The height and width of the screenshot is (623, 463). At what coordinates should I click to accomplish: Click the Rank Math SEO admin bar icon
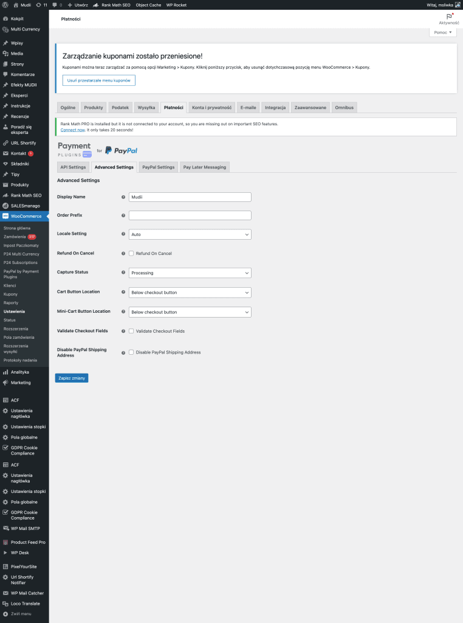pos(95,5)
